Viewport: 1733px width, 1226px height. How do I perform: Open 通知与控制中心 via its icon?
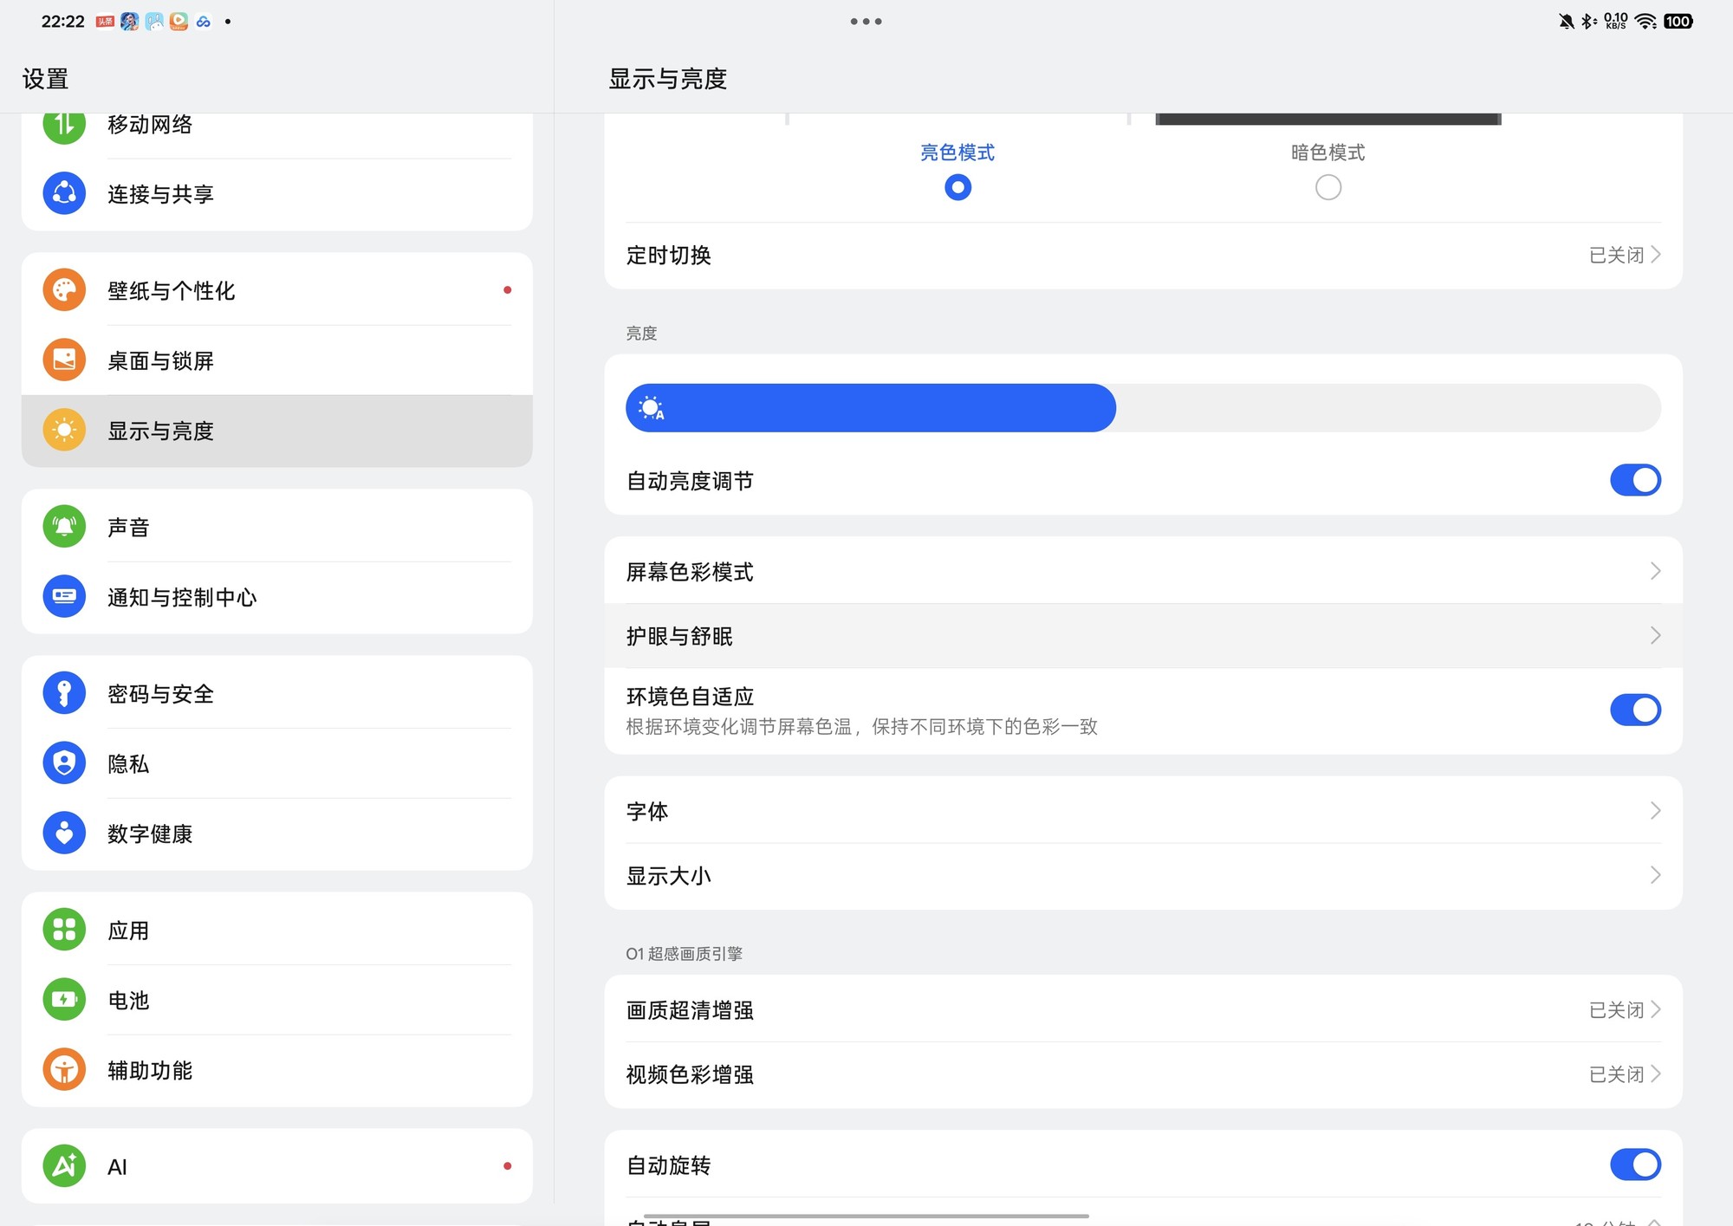63,596
